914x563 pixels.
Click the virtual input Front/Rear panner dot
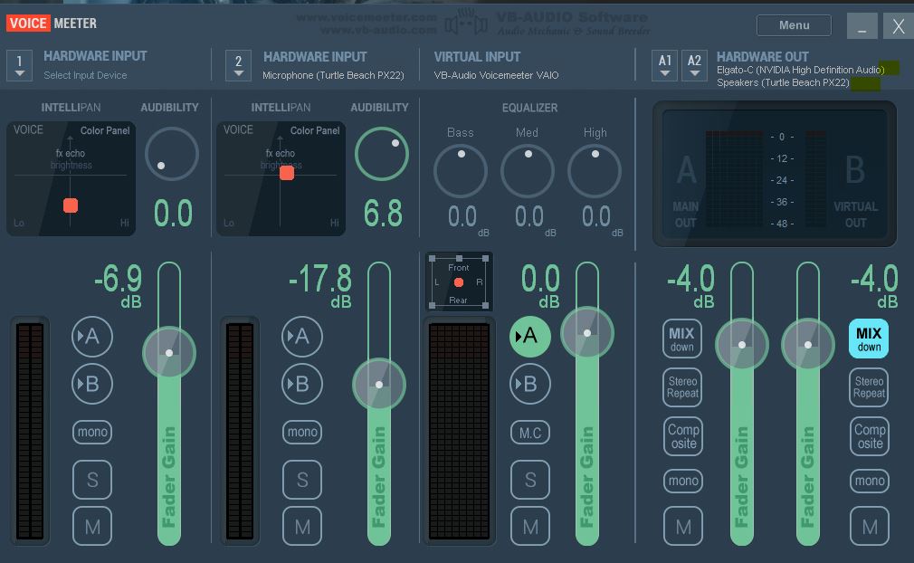(459, 282)
